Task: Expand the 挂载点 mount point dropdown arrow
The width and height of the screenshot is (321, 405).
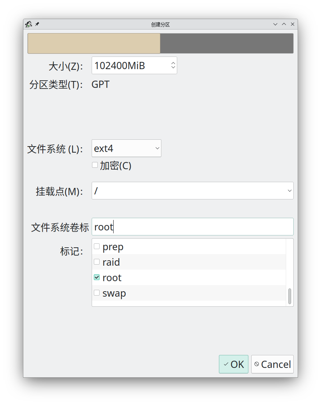Action: (x=289, y=191)
